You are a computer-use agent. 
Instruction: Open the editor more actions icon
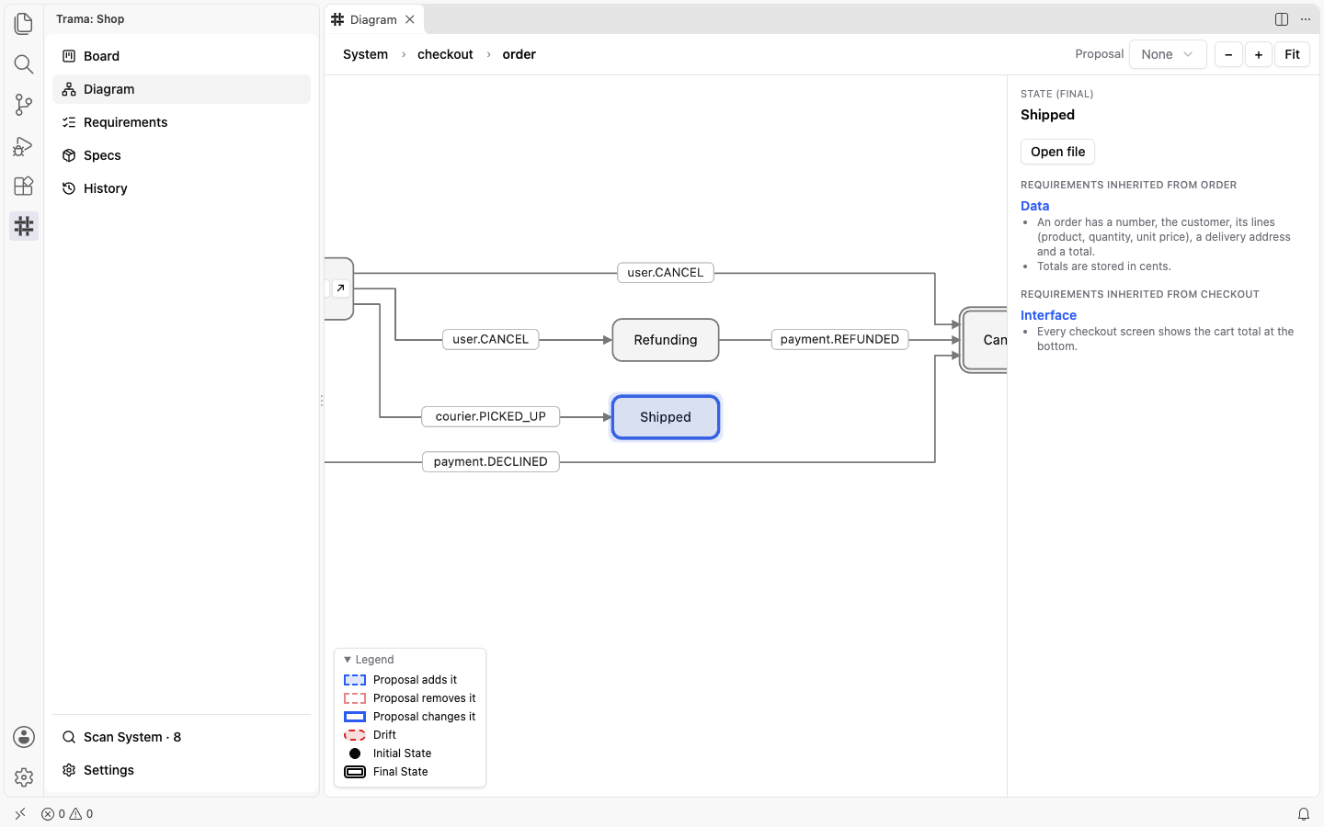point(1306,19)
